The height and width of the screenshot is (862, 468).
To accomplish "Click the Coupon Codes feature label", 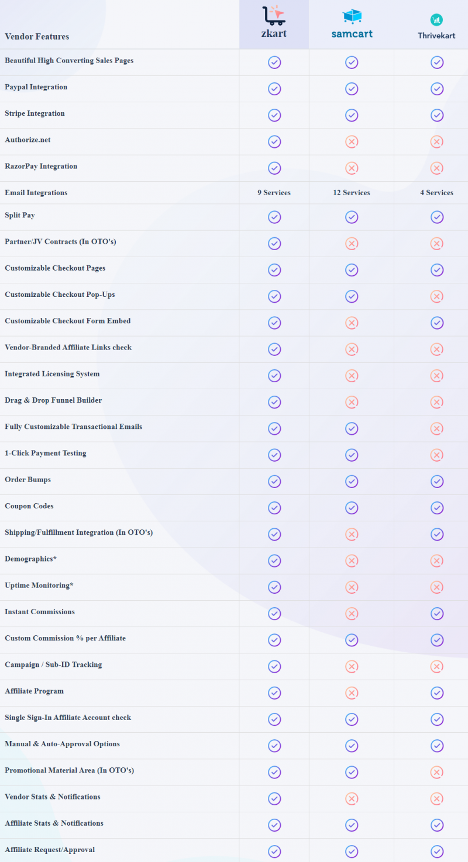I will pos(29,506).
